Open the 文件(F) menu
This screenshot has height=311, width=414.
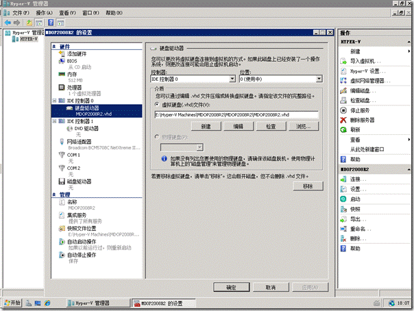(x=21, y=13)
